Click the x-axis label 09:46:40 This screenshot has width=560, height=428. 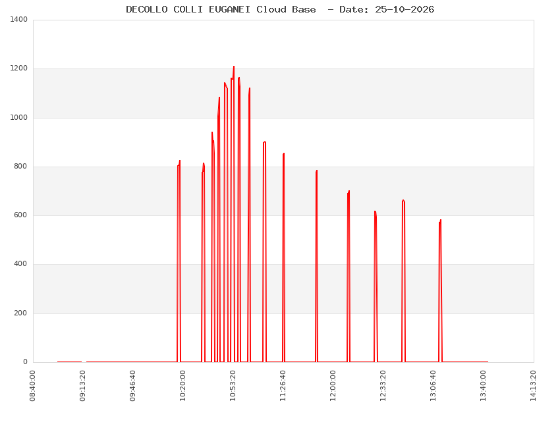(x=132, y=386)
